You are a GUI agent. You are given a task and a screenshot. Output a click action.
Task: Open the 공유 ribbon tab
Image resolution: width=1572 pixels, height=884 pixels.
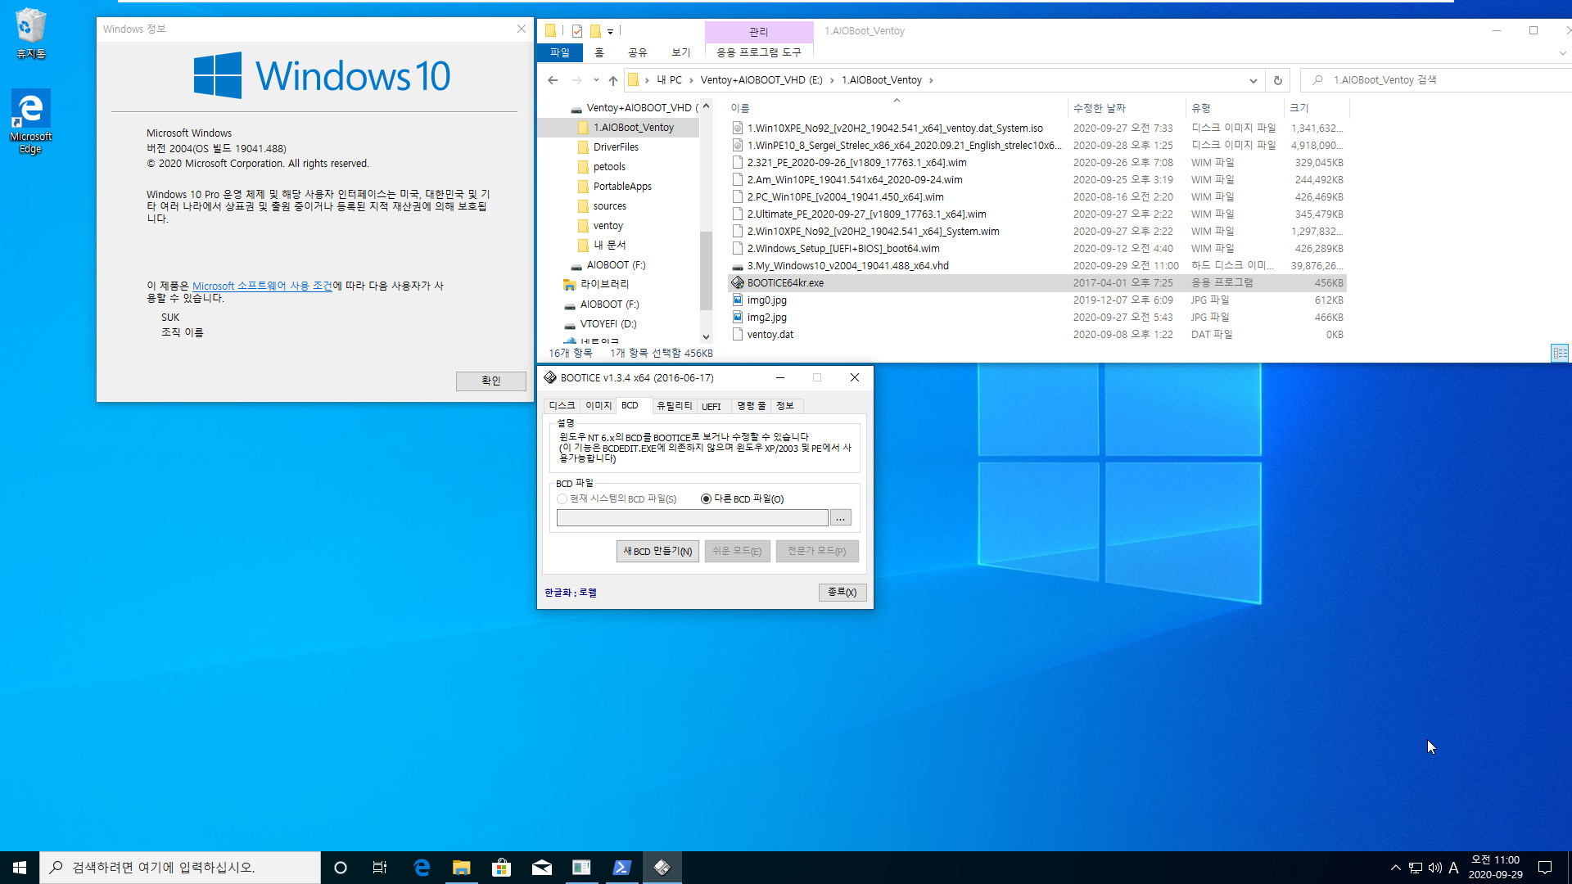(x=638, y=52)
